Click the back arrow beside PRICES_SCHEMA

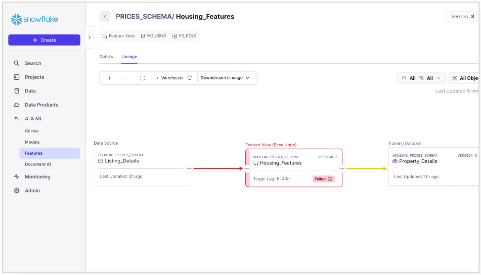(105, 17)
